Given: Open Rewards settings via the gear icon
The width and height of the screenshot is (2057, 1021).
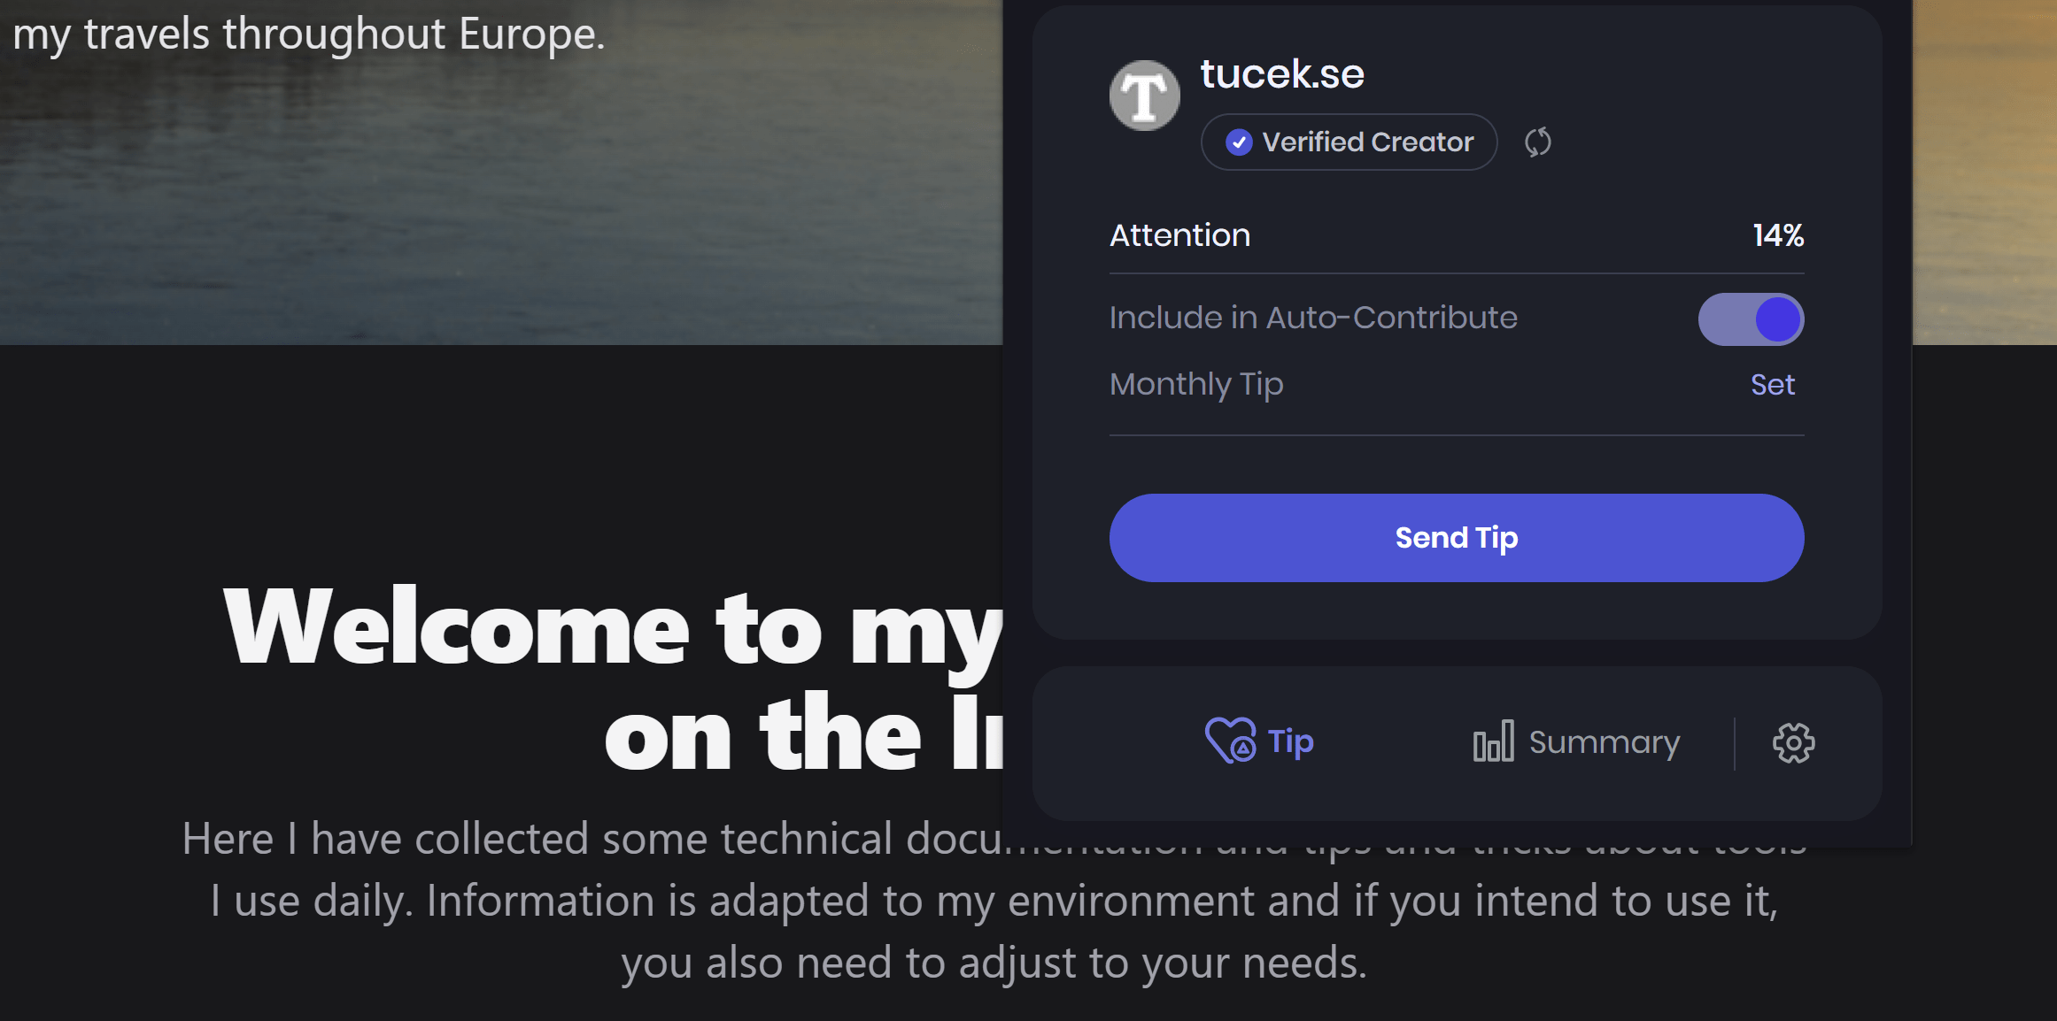Looking at the screenshot, I should [1793, 743].
